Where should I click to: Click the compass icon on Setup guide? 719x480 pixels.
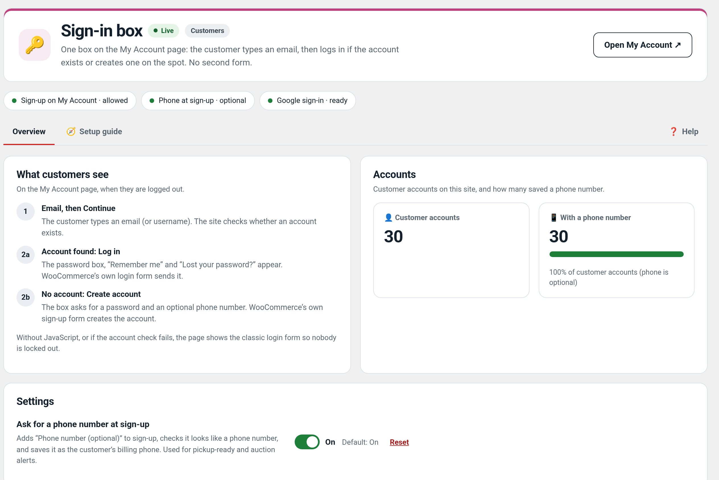[x=71, y=132]
